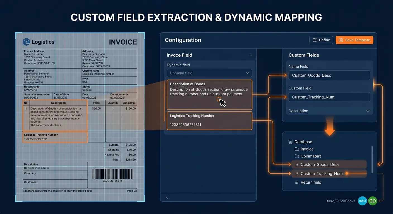Click the Custom_Tracking_Num input field
The width and height of the screenshot is (393, 214).
[329, 97]
